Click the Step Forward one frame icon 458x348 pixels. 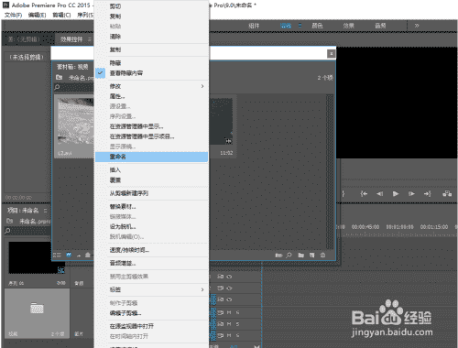pyautogui.click(x=411, y=193)
